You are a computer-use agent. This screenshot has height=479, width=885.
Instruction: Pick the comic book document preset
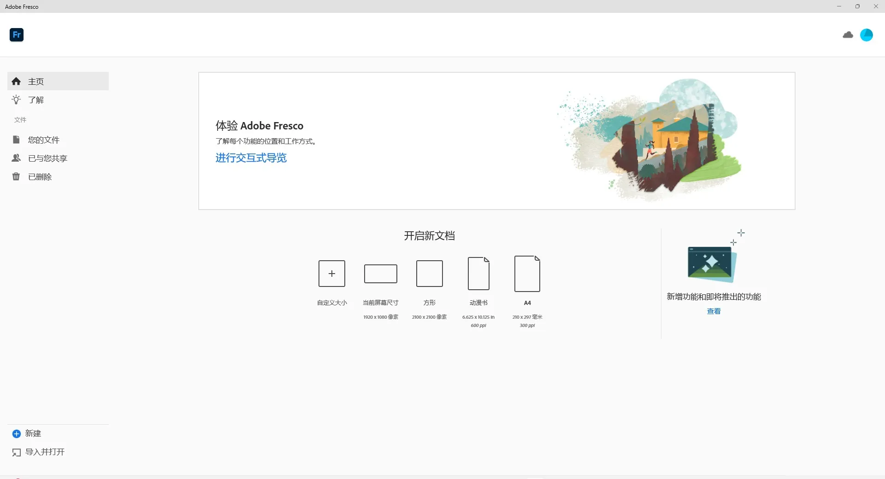pyautogui.click(x=478, y=274)
